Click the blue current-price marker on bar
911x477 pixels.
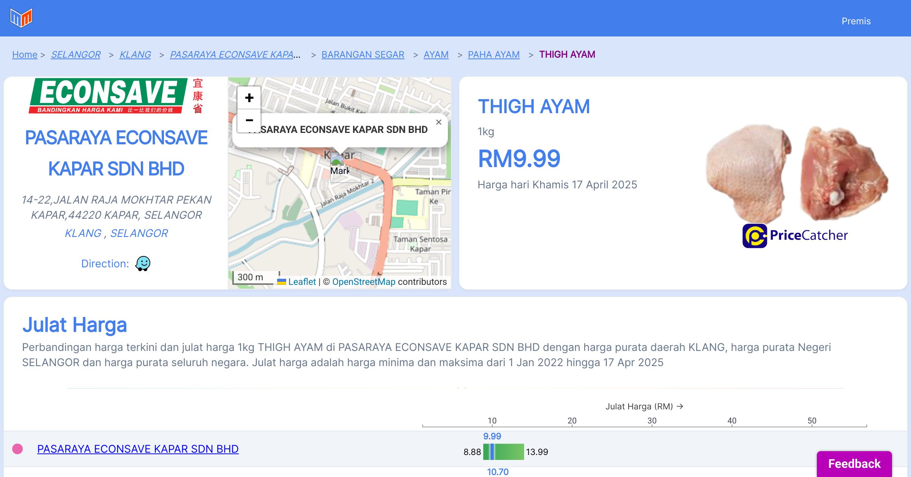(x=492, y=452)
